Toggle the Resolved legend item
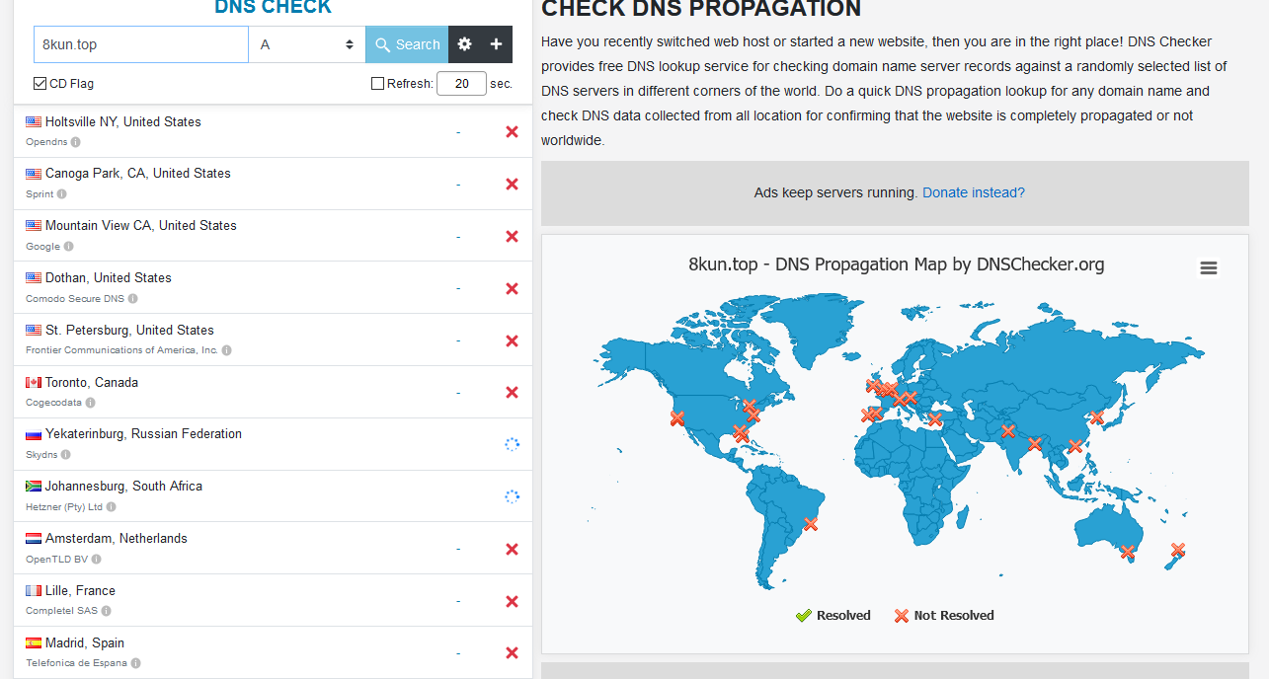This screenshot has height=679, width=1269. click(833, 615)
